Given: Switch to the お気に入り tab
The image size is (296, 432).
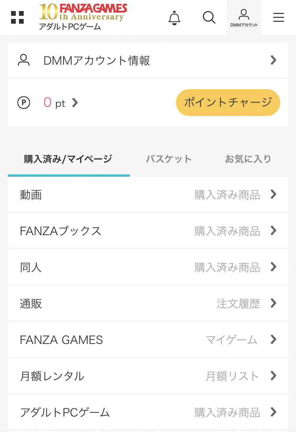Looking at the screenshot, I should (x=248, y=159).
